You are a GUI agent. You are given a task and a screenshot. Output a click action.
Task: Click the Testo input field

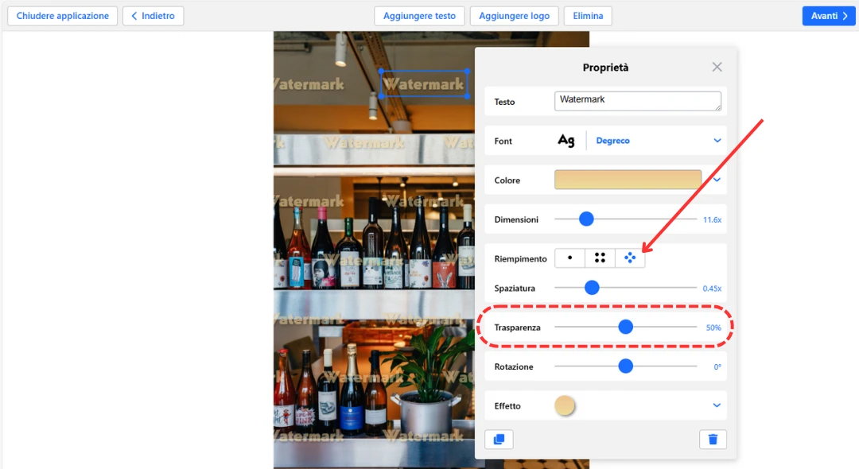(x=637, y=101)
